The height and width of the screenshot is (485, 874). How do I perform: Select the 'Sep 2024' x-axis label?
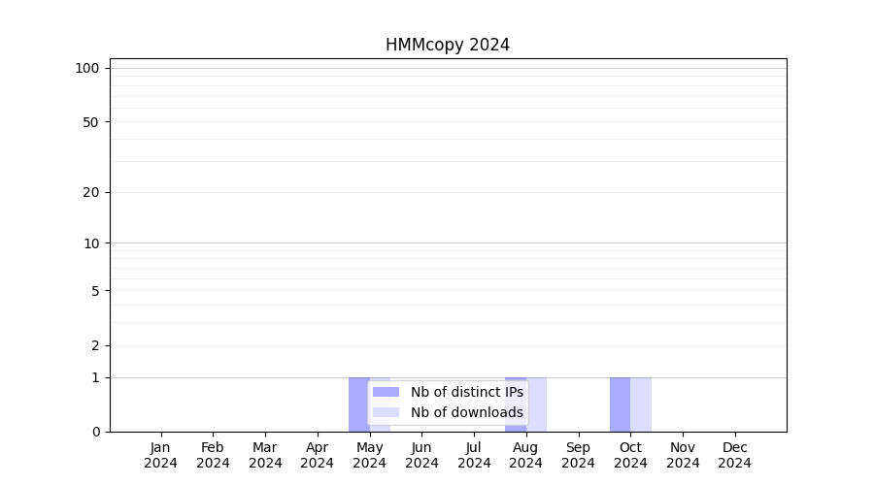tap(578, 455)
